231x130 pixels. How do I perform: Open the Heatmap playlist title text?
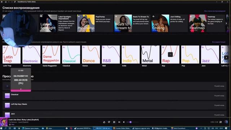211,17
